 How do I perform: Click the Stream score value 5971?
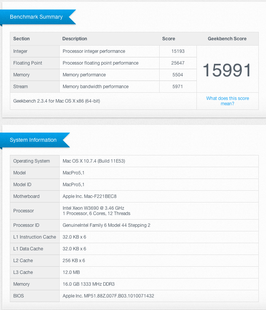[x=177, y=86]
